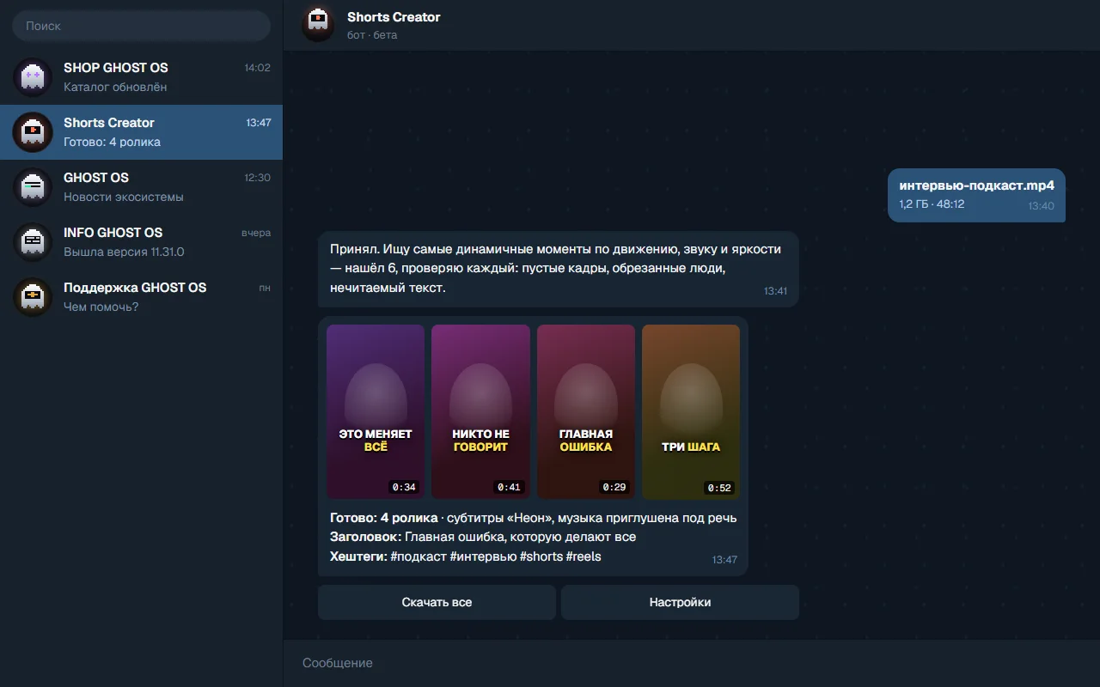Click the 'Заголовок: Главная ошибка' caption line
This screenshot has width=1100, height=687.
tap(483, 538)
